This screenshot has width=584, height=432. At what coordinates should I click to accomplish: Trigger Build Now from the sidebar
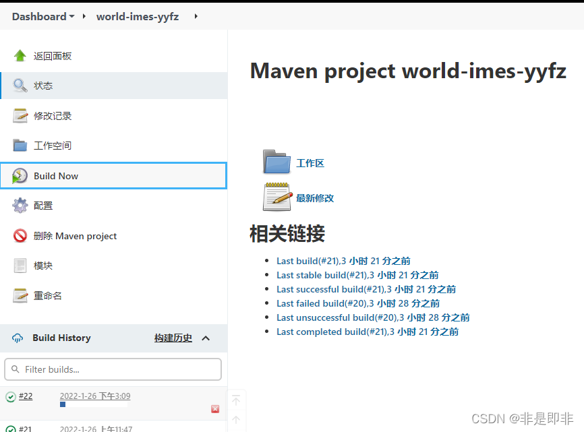pyautogui.click(x=113, y=176)
